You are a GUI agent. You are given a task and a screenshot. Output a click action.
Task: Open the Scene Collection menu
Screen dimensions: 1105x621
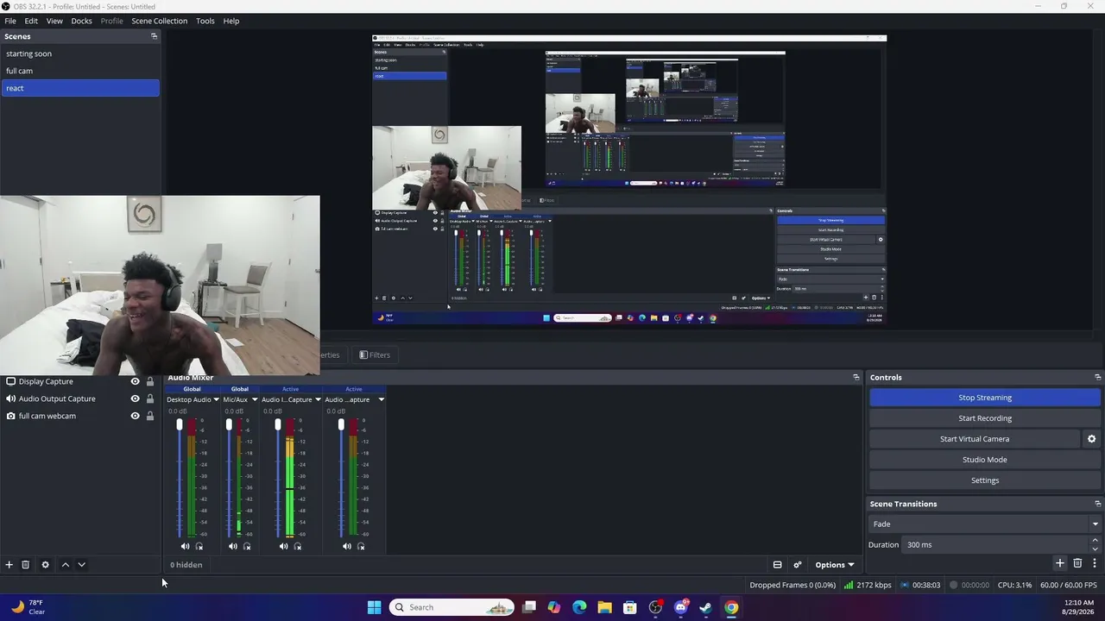pyautogui.click(x=159, y=21)
